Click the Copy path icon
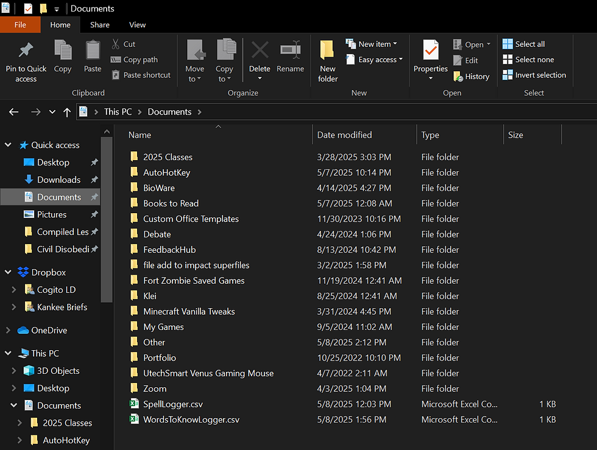The height and width of the screenshot is (450, 597). pyautogui.click(x=115, y=60)
